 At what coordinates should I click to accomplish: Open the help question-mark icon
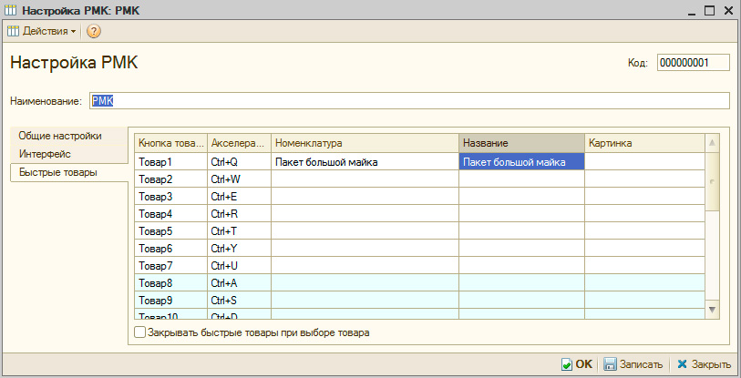(x=94, y=31)
